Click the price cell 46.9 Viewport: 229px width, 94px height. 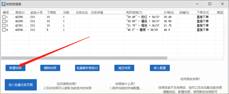click(167, 30)
